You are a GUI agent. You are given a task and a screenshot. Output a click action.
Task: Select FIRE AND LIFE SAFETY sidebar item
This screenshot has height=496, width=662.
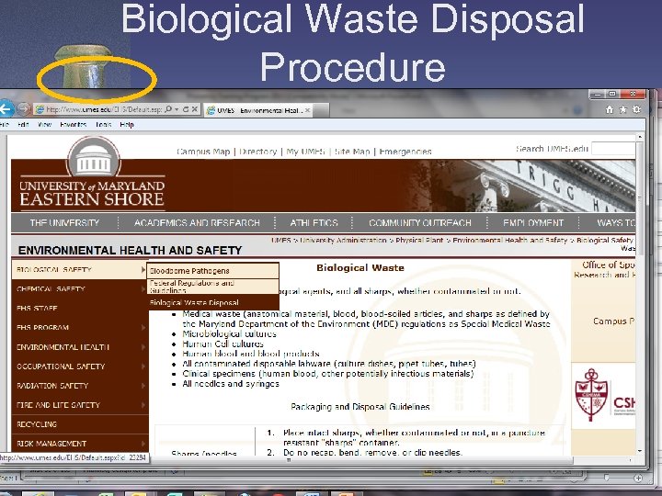click(79, 405)
